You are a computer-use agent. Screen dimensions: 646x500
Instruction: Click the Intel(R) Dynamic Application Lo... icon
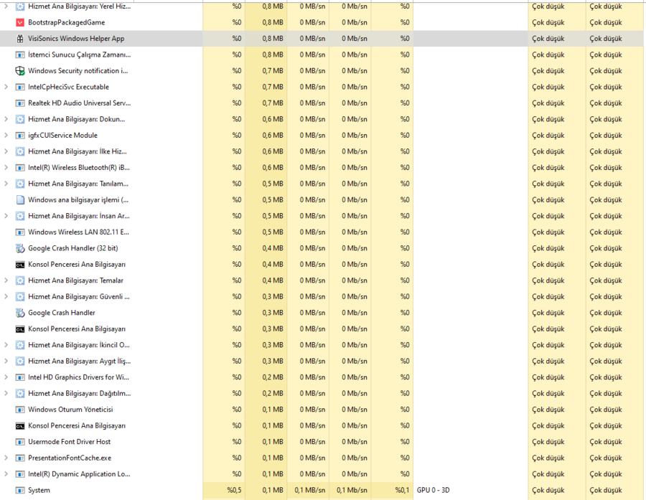pos(20,474)
